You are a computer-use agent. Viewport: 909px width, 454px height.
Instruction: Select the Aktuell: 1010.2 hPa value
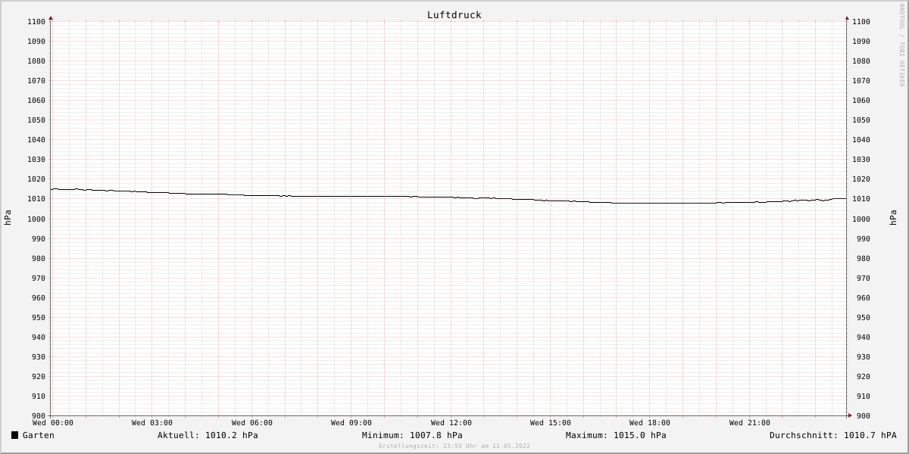(x=208, y=435)
